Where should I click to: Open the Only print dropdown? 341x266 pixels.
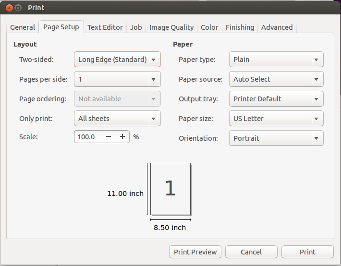117,119
